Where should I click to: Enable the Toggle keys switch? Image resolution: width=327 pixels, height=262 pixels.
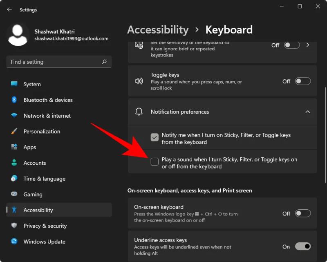(x=303, y=81)
